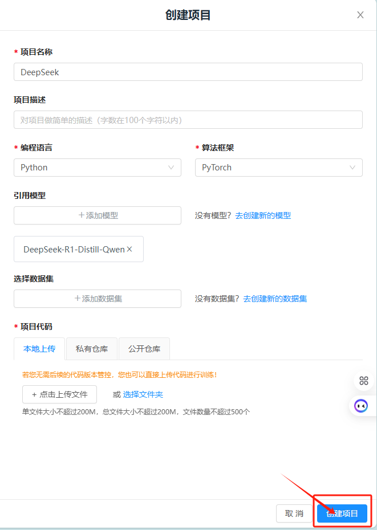This screenshot has width=377, height=530.
Task: Click the 项目描述 input field
Action: point(188,120)
